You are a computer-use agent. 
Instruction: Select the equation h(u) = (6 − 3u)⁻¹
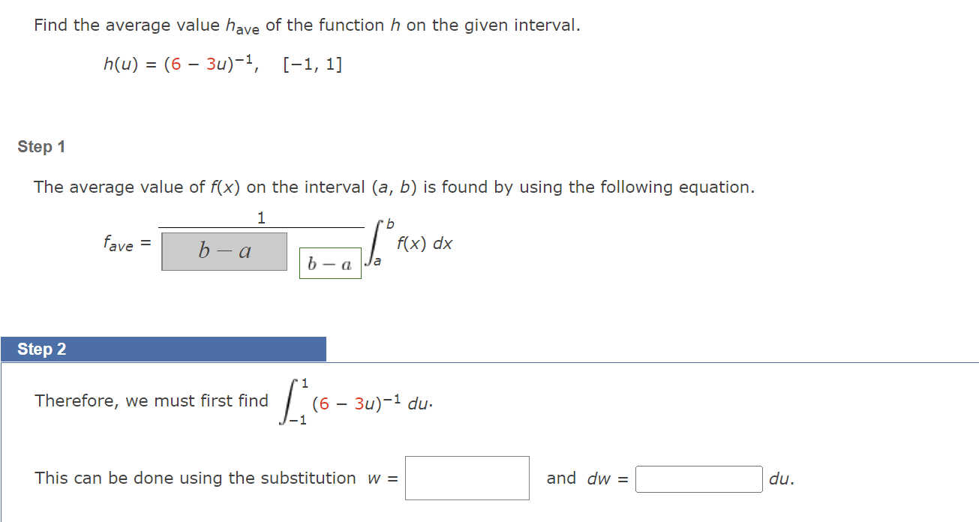point(180,63)
